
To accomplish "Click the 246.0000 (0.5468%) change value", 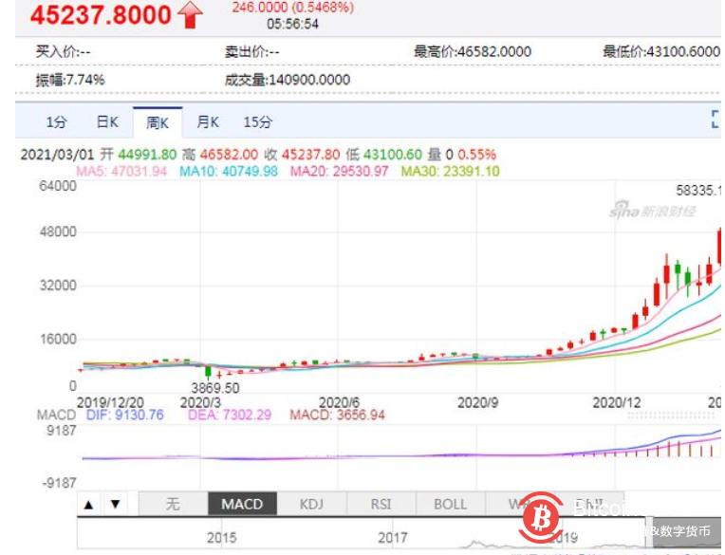I will (292, 8).
